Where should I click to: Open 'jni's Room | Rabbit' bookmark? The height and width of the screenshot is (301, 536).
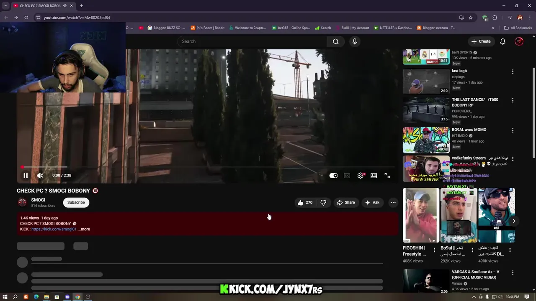(x=208, y=28)
